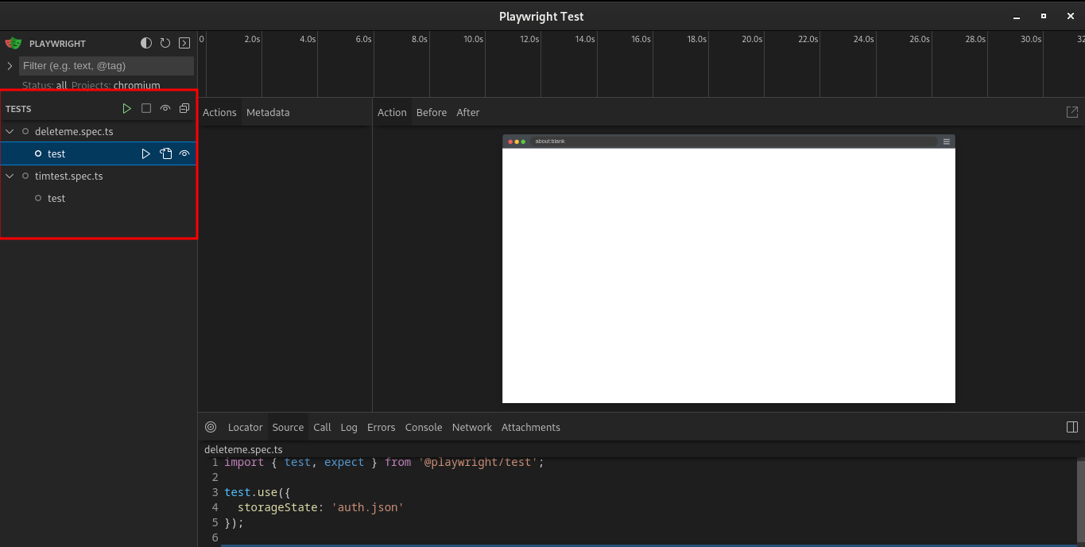
Task: Toggle the sidebar location split icon
Action: coord(1072,427)
